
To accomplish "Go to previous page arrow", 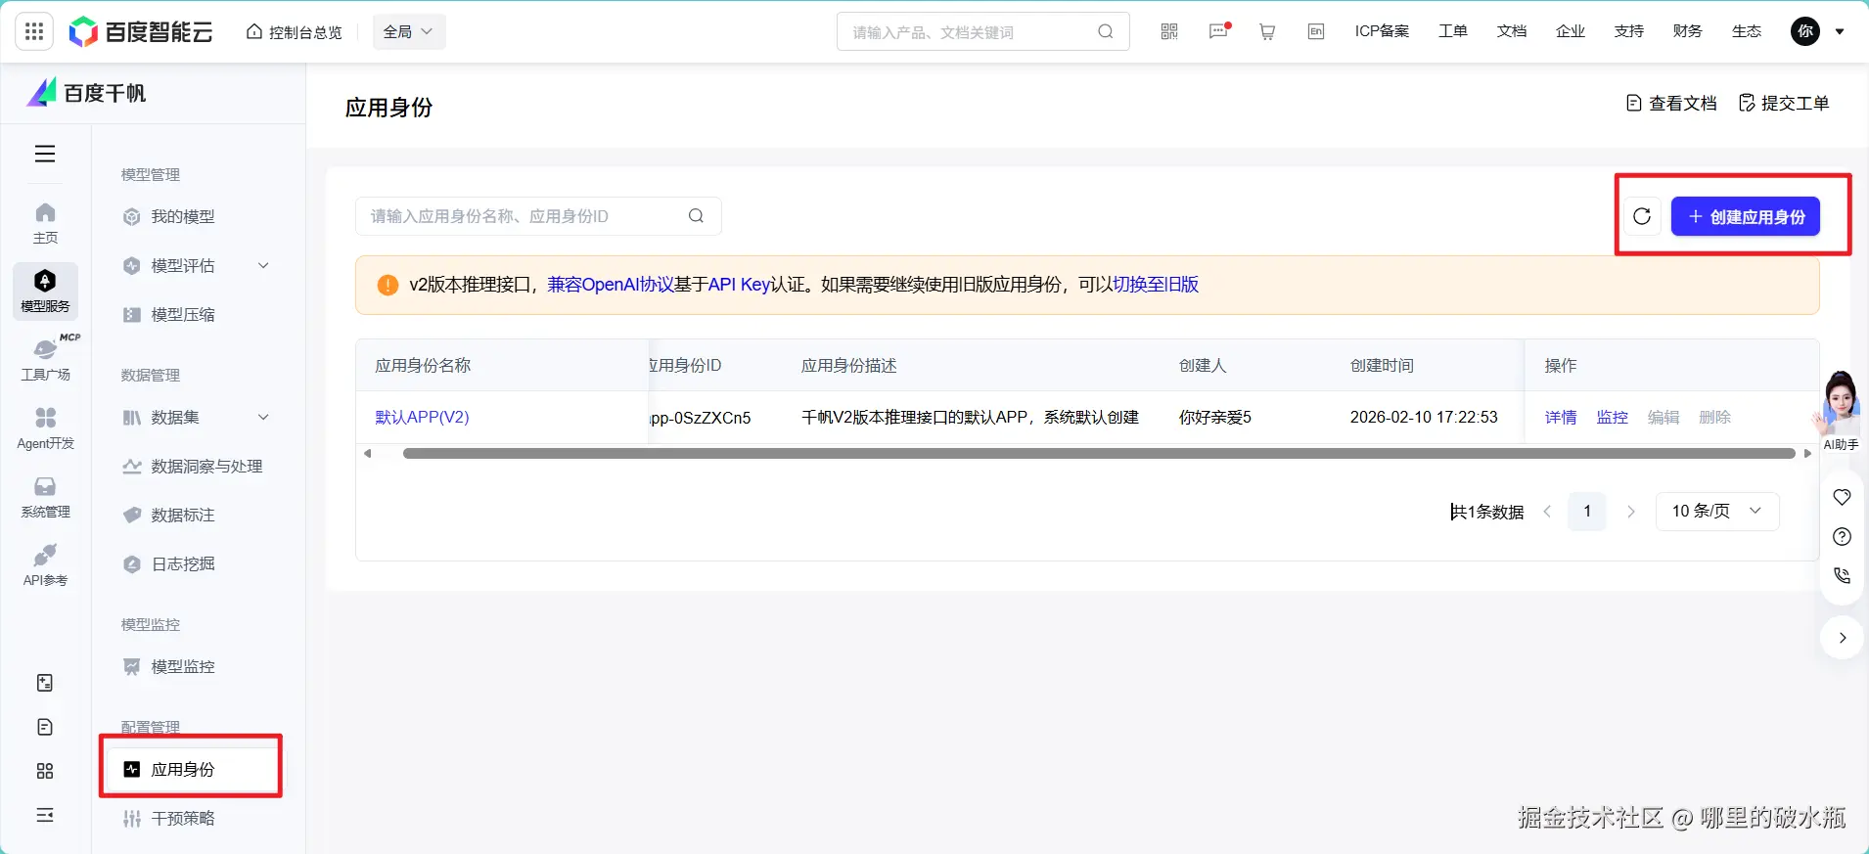I will coord(1547,512).
